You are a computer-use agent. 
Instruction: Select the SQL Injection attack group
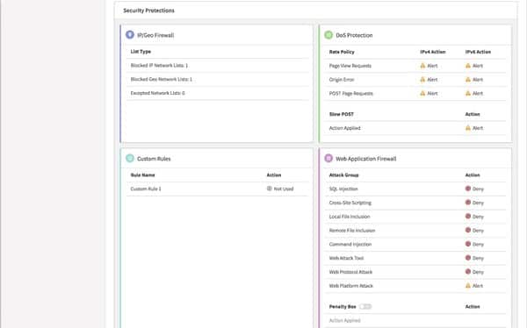(x=343, y=189)
